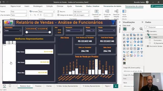Open the Modelagem ribbon tab
Image resolution: width=163 pixels, height=91 pixels.
(x=38, y=6)
